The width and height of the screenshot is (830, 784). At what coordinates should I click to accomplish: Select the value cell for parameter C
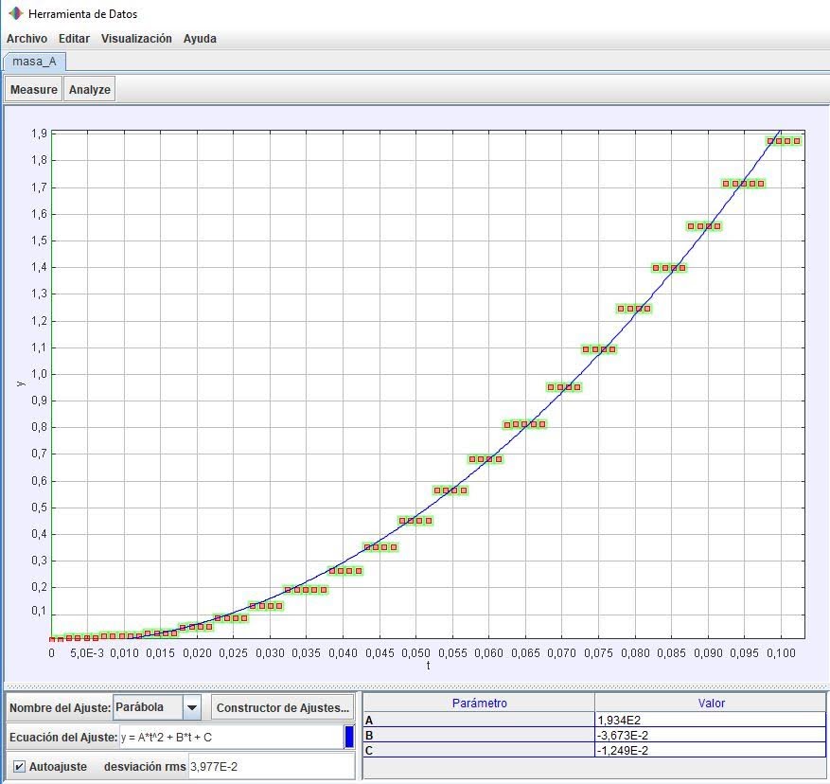tap(710, 750)
